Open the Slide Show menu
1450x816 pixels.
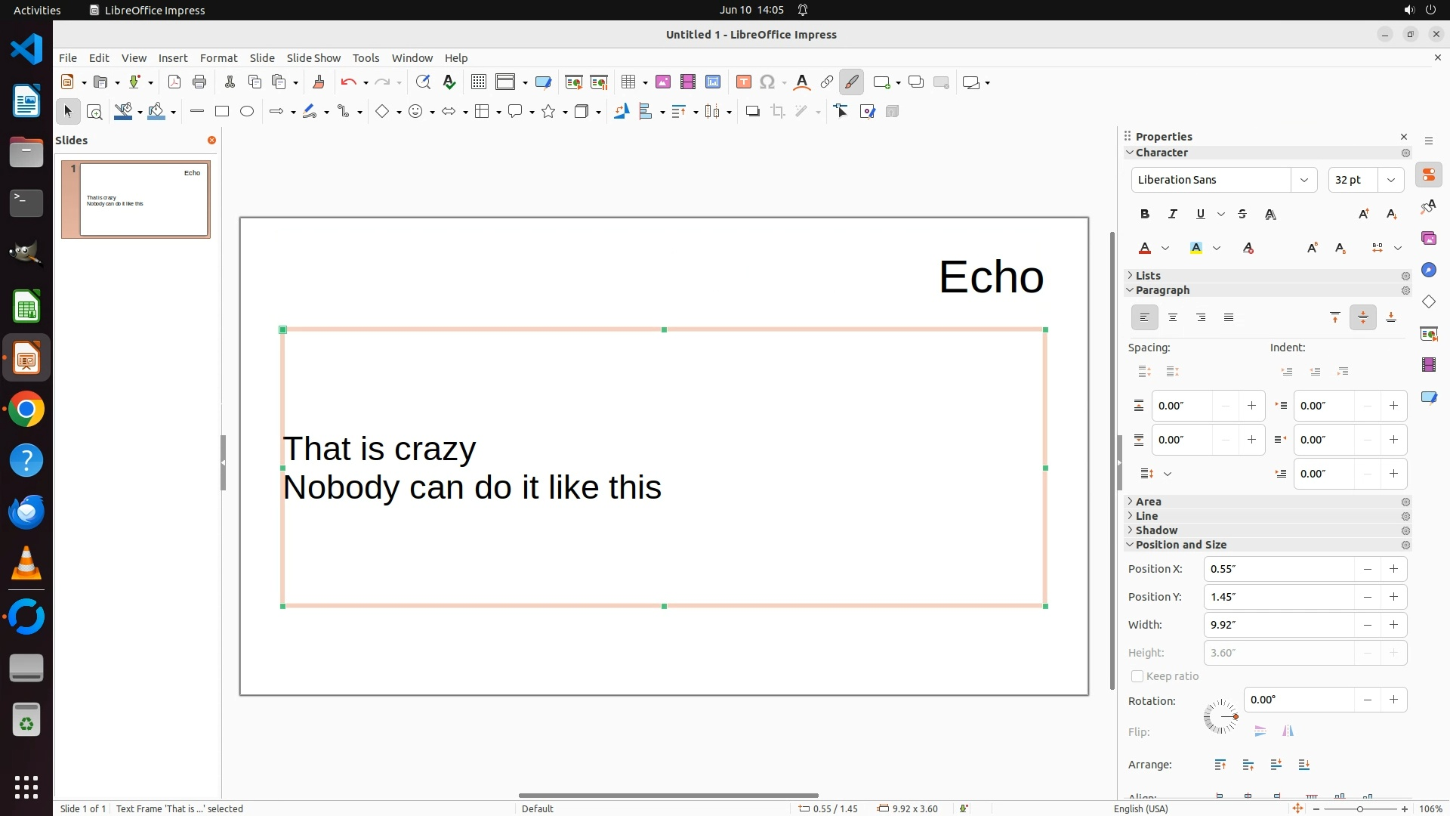pos(313,58)
